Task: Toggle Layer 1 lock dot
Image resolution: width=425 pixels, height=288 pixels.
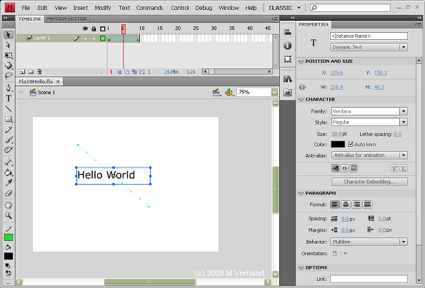Action: pos(94,38)
